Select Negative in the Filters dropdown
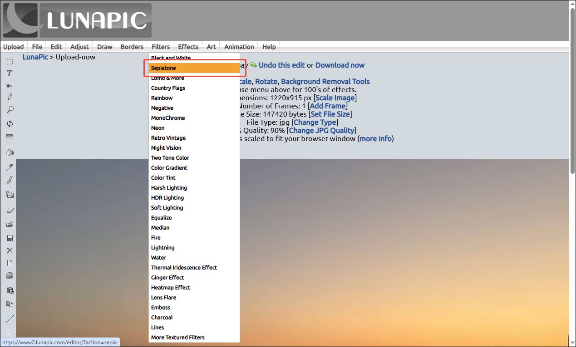The height and width of the screenshot is (347, 576). pos(162,108)
